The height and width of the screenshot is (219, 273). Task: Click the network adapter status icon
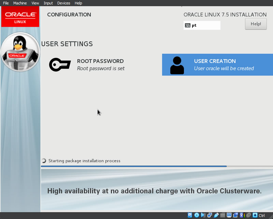(x=210, y=215)
